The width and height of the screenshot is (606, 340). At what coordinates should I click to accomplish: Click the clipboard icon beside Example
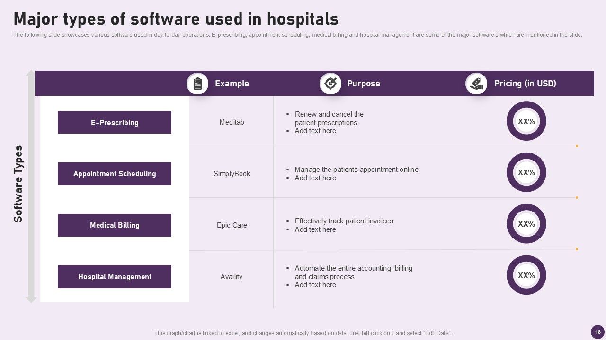(197, 84)
